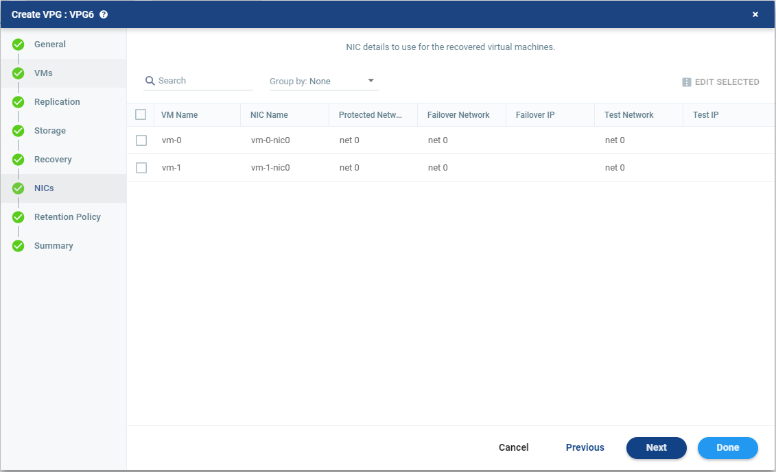Sort by Failover Network column header
Viewport: 776px width, 472px height.
coord(462,114)
